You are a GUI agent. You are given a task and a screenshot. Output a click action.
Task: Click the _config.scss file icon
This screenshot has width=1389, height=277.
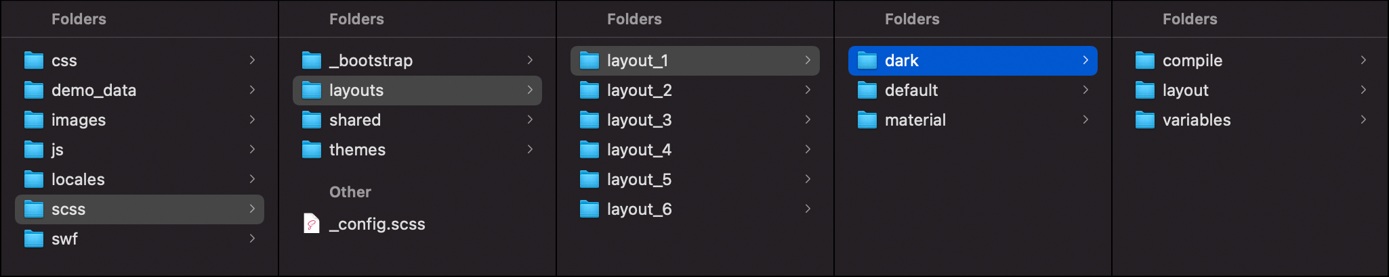312,224
